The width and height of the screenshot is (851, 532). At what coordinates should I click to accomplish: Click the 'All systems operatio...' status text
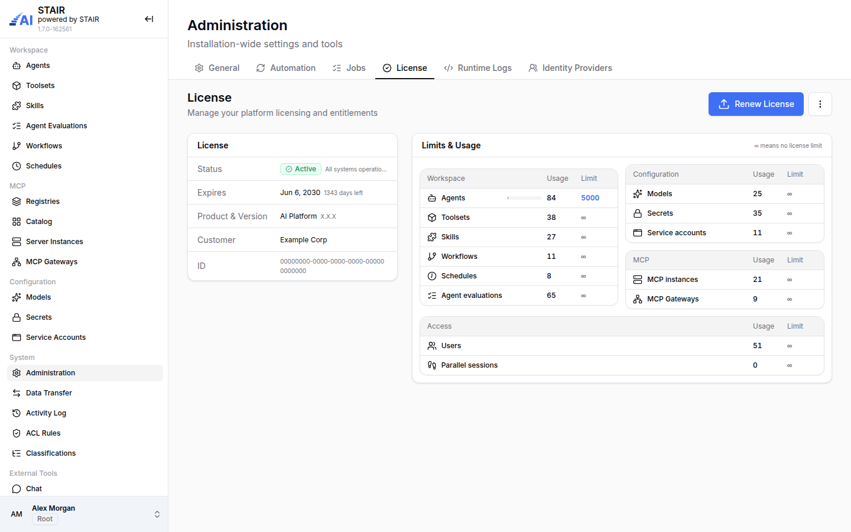click(356, 169)
